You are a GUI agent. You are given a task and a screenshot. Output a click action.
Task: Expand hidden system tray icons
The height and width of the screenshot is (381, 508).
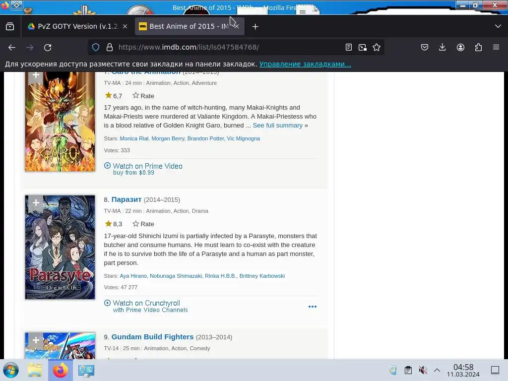[437, 370]
